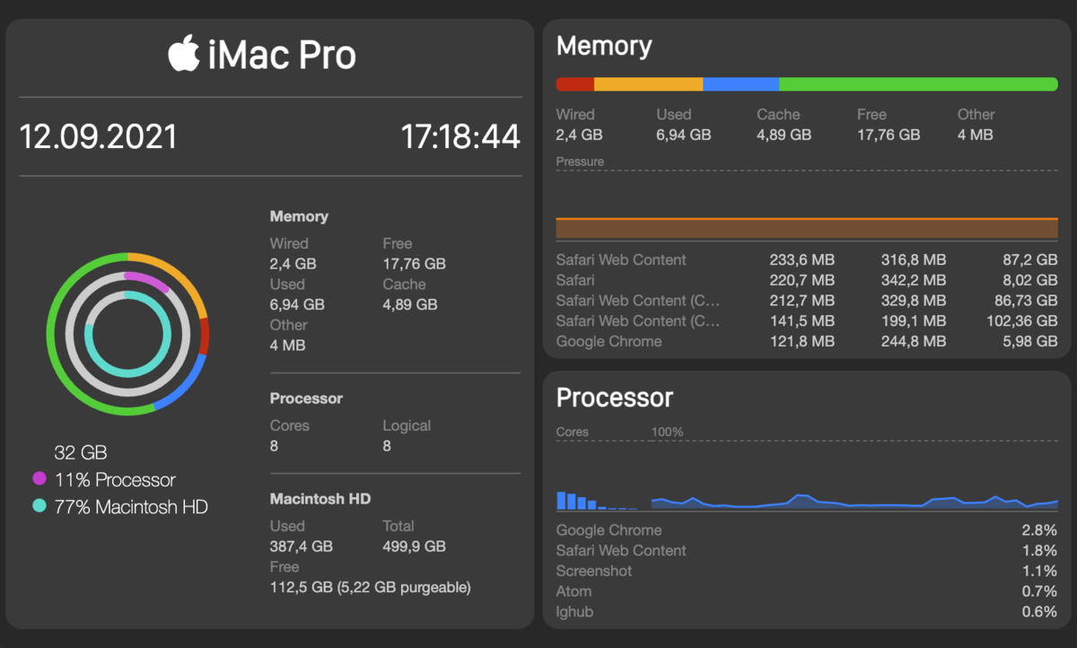Image resolution: width=1077 pixels, height=648 pixels.
Task: Click the blue Cache segment of the memory bar
Action: (740, 83)
